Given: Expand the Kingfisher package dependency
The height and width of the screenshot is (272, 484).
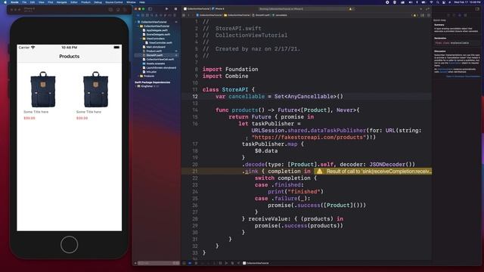Looking at the screenshot, I should click(x=136, y=86).
